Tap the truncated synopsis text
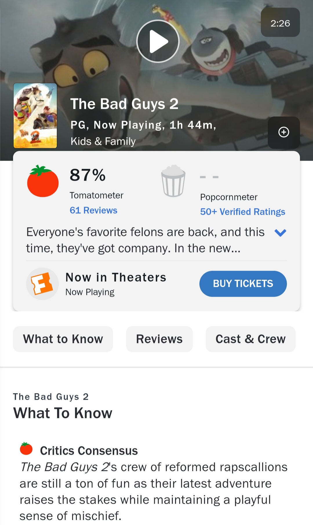 (x=145, y=240)
